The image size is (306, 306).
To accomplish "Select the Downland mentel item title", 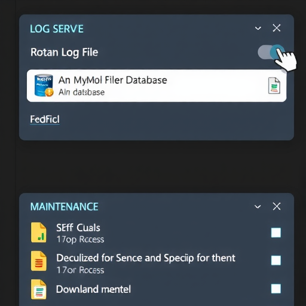I will [93, 289].
